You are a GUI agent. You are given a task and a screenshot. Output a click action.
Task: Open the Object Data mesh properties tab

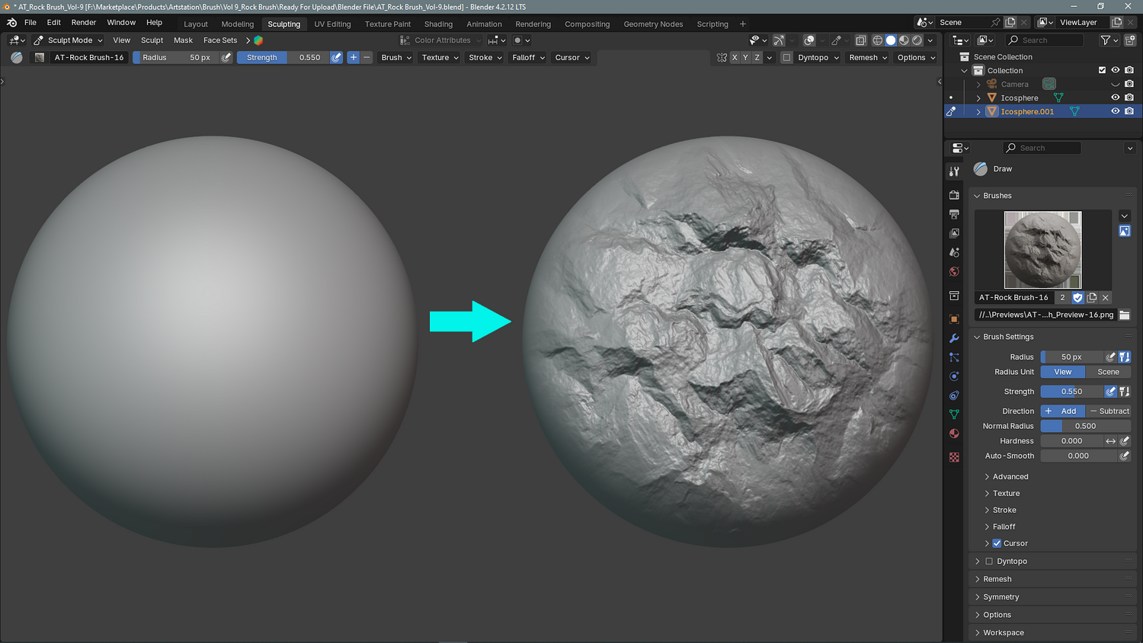tap(954, 414)
